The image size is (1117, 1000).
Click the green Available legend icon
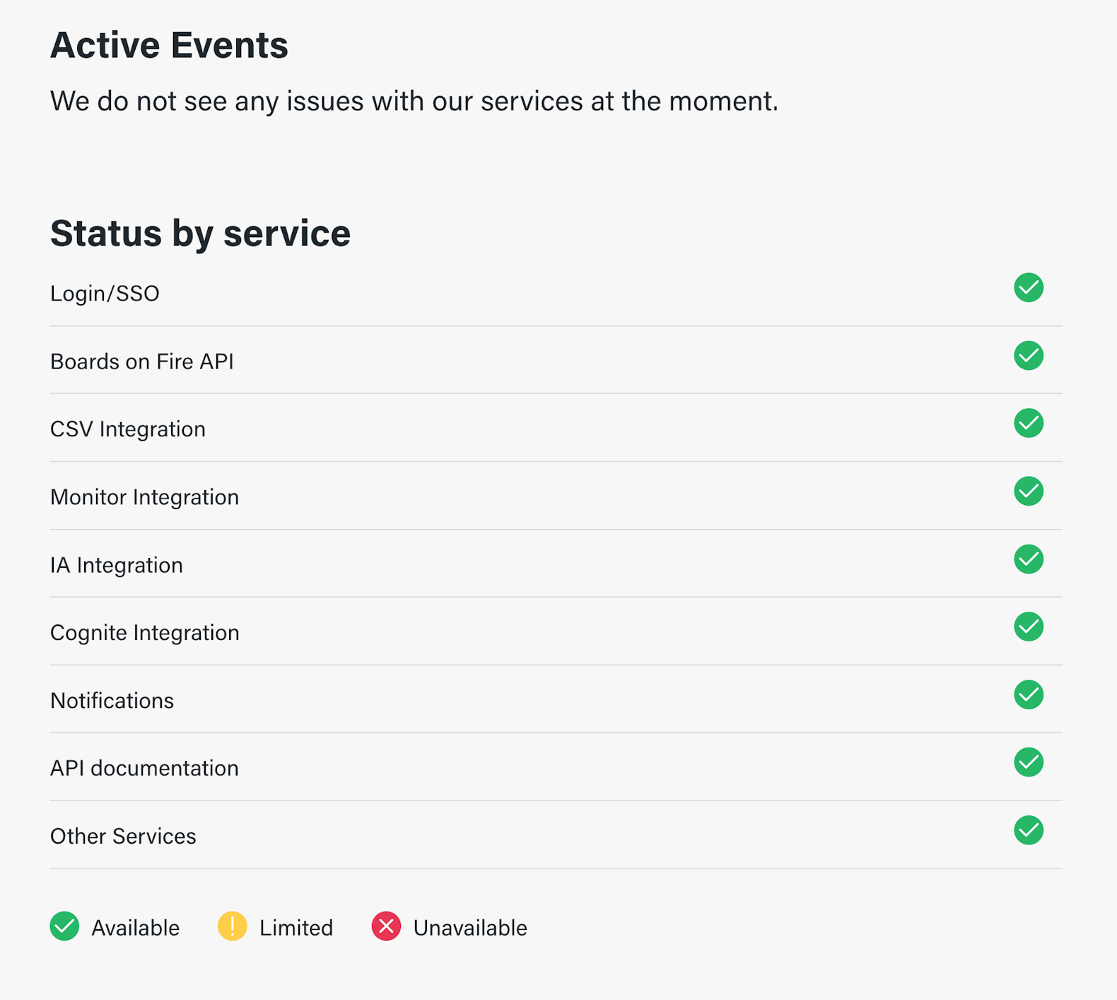[64, 926]
